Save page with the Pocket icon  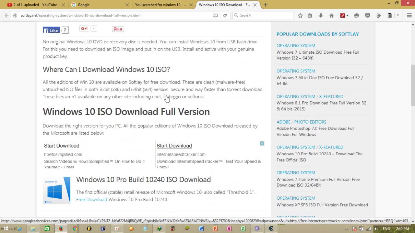(367, 15)
